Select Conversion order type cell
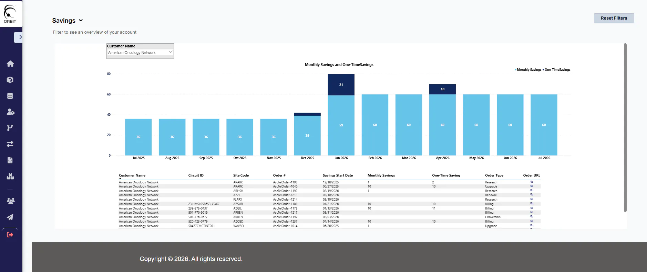647x272 pixels. pos(493,217)
